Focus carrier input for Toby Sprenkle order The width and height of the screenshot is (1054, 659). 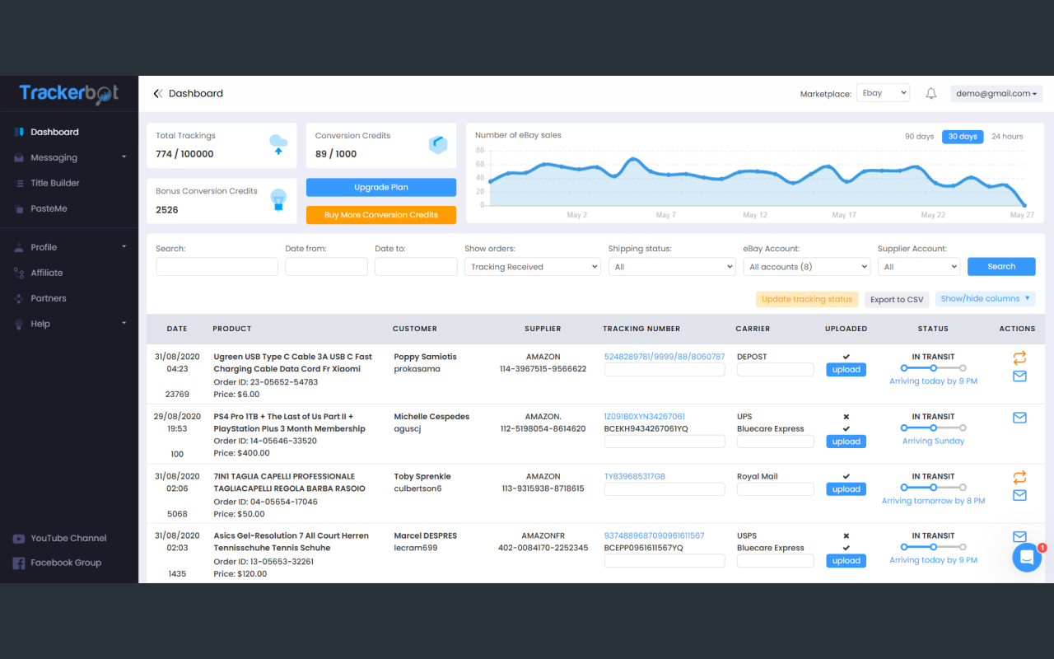pos(776,489)
